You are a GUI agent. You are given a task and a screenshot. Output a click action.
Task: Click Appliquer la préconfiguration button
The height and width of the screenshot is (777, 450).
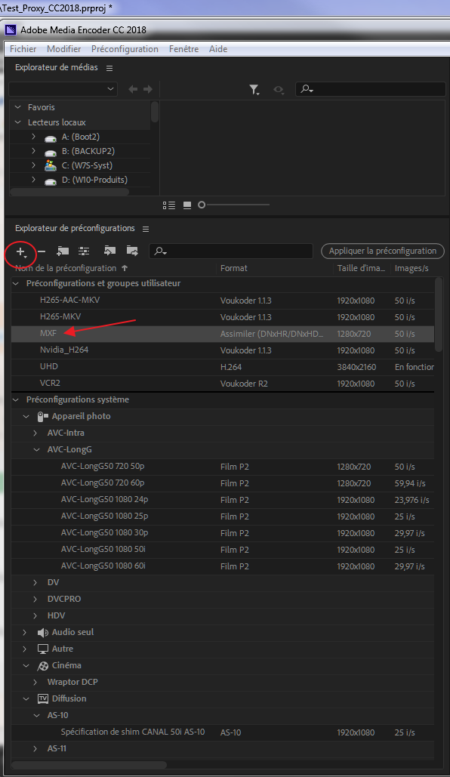pyautogui.click(x=383, y=251)
